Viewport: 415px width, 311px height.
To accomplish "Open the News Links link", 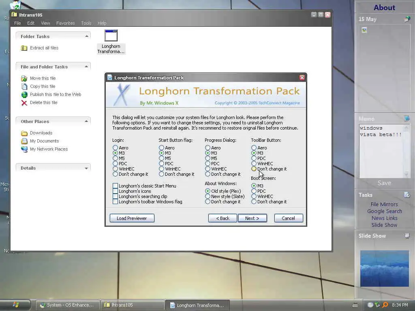I will tap(384, 218).
